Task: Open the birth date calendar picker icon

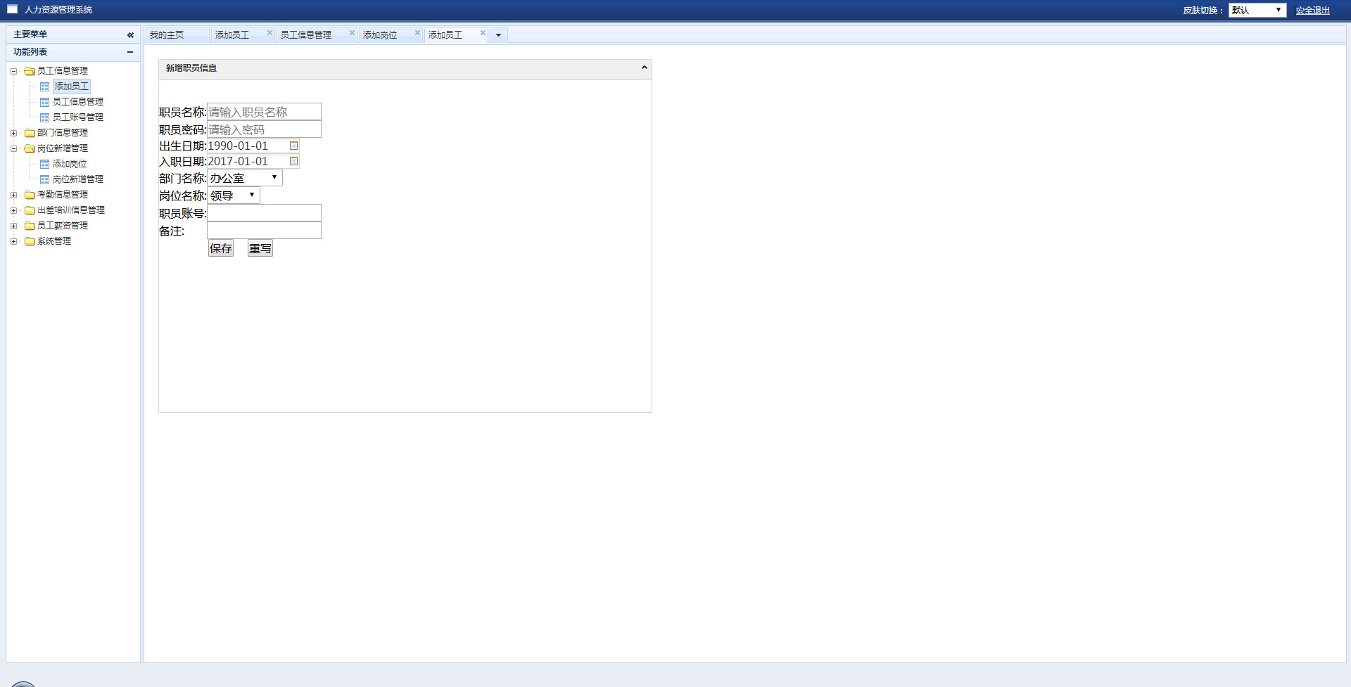Action: point(294,146)
